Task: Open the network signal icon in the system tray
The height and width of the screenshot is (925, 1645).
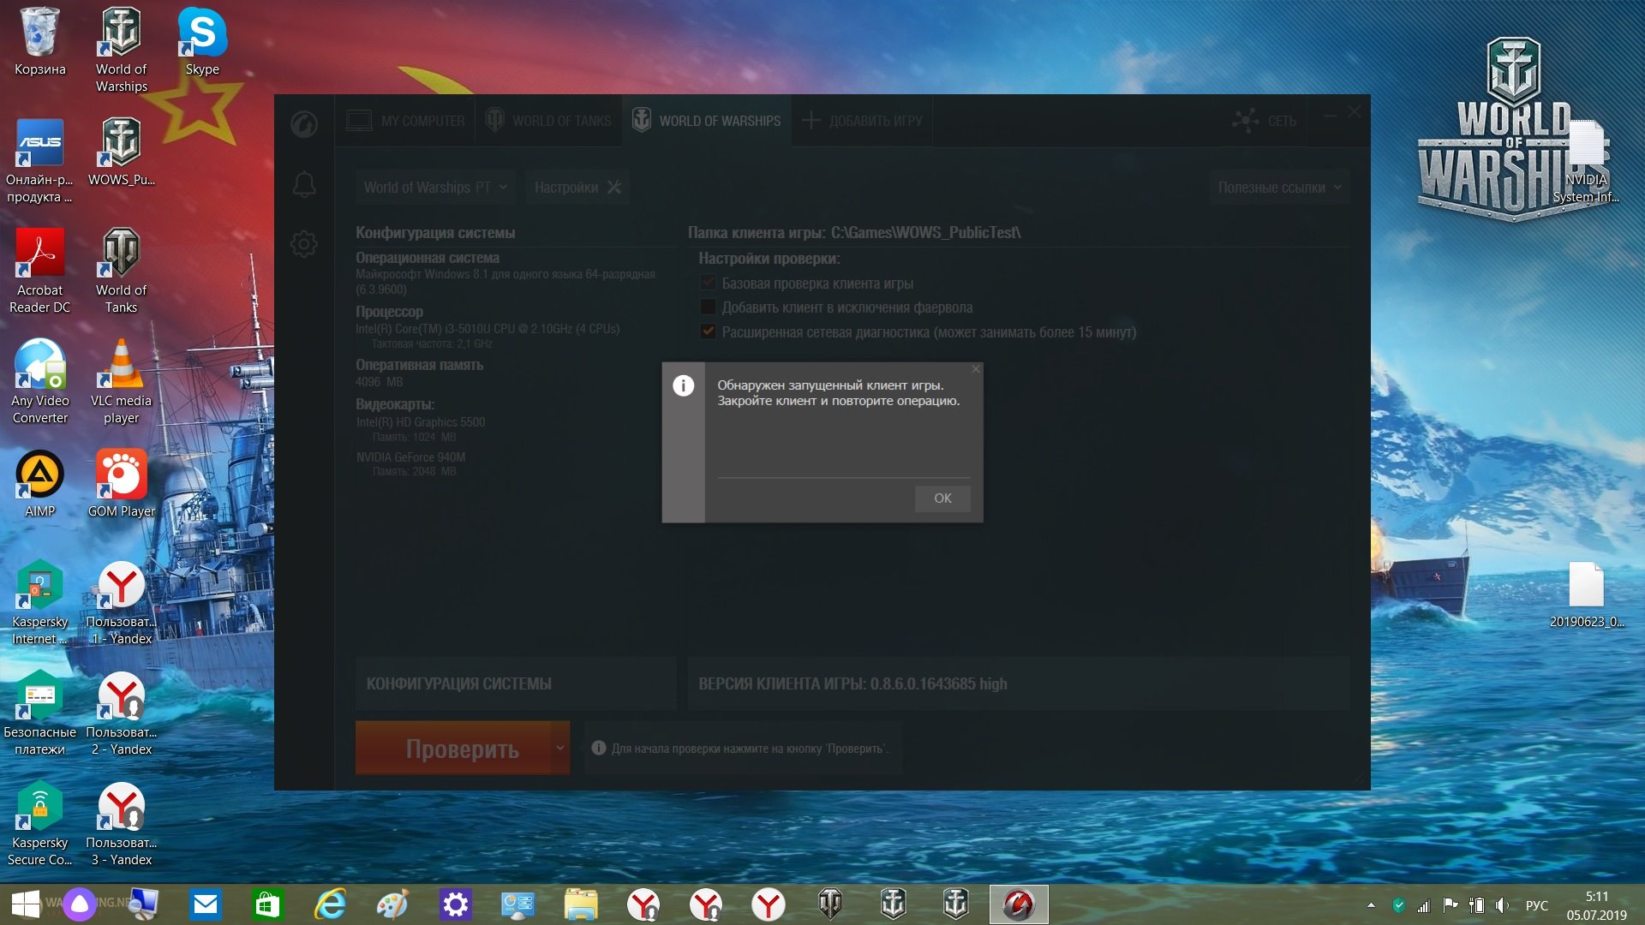Action: tap(1424, 905)
